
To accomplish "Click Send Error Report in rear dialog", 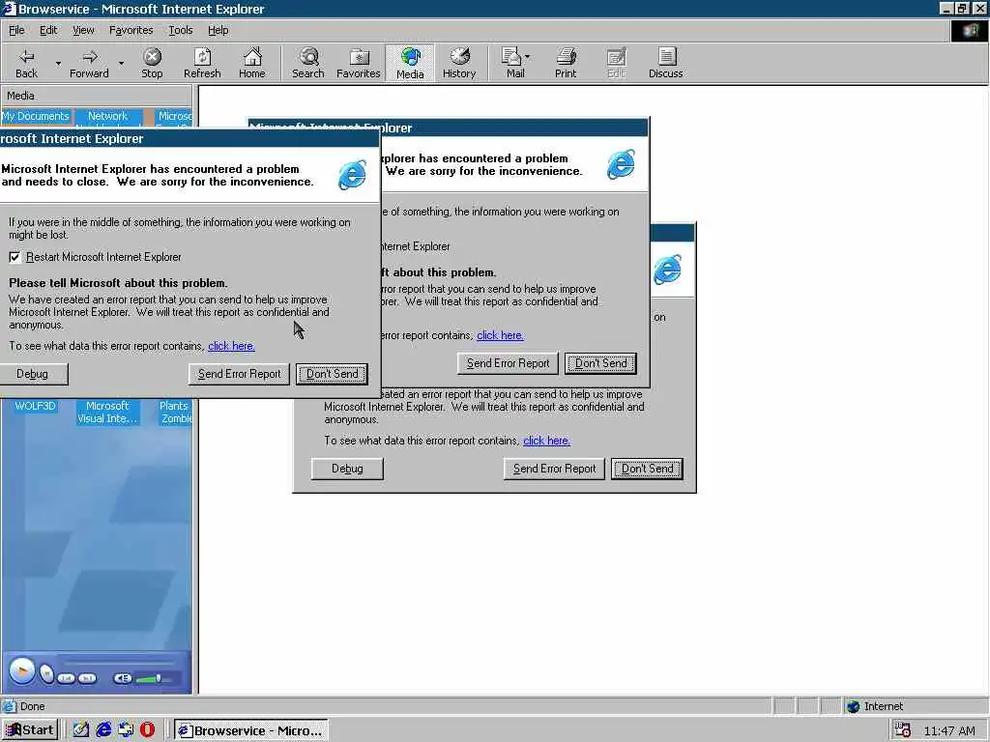I will (554, 469).
